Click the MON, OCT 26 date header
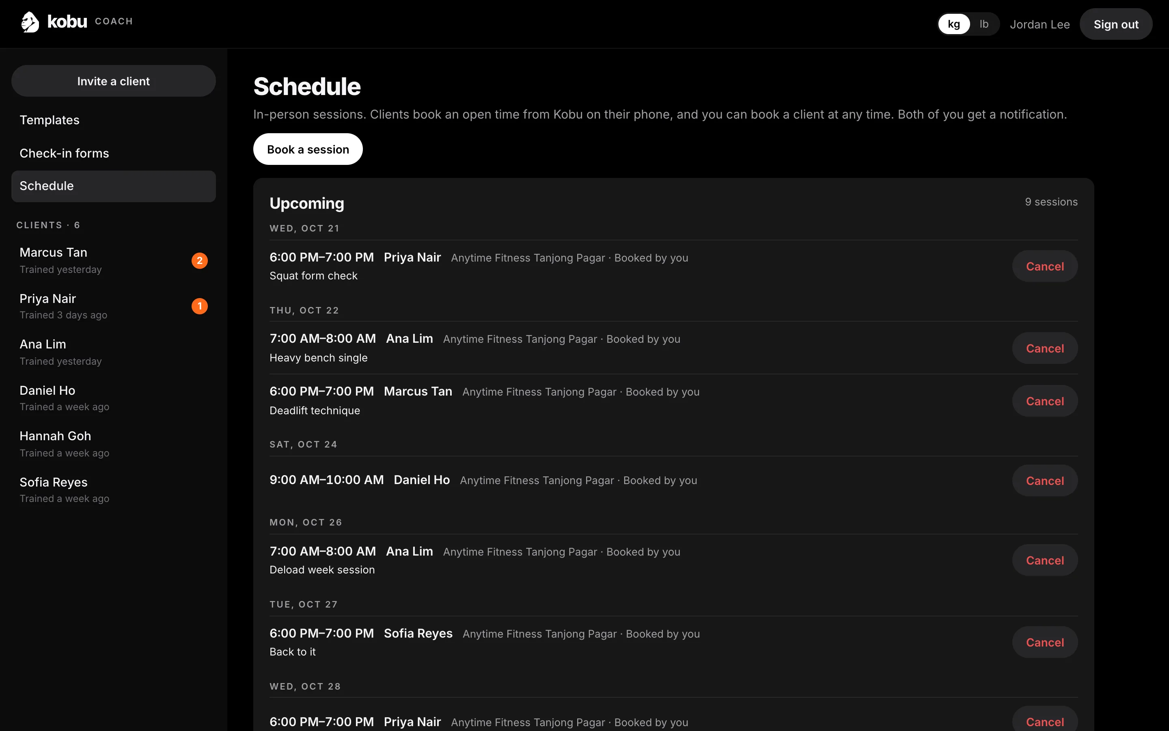The height and width of the screenshot is (731, 1169). (306, 523)
